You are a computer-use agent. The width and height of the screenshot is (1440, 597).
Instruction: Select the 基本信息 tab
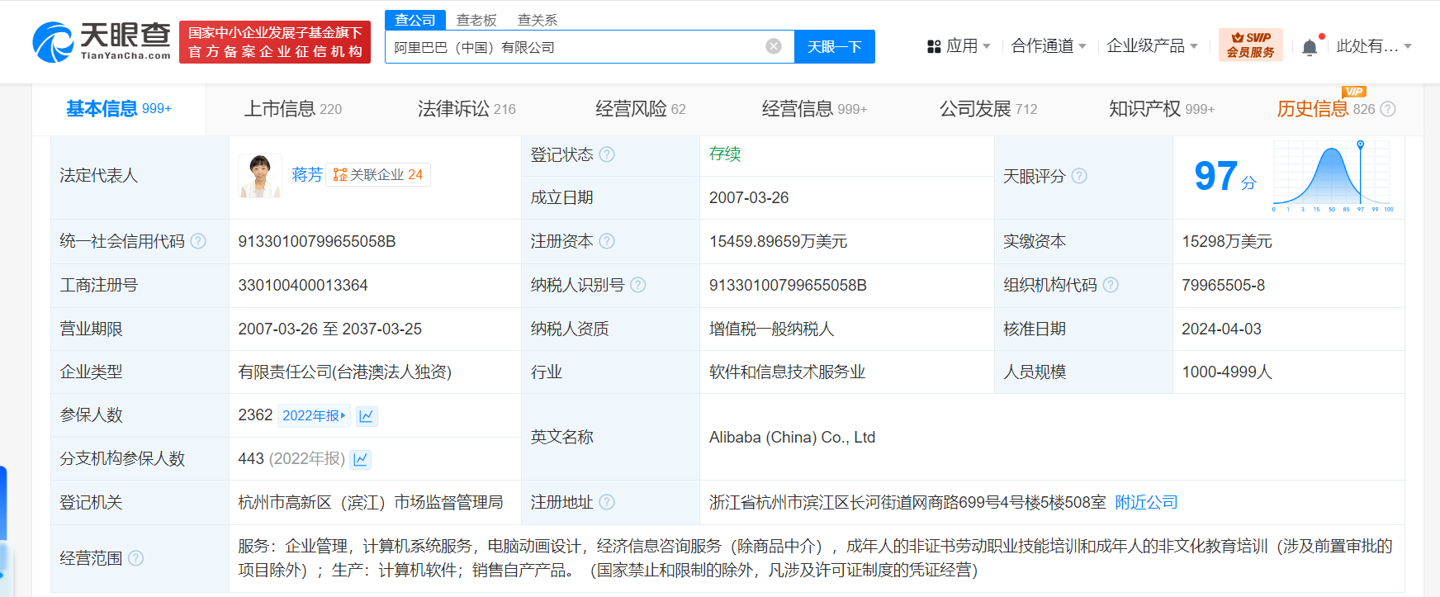[119, 109]
